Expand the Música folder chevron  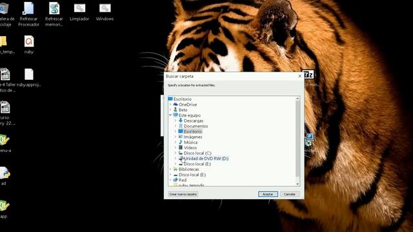point(176,142)
